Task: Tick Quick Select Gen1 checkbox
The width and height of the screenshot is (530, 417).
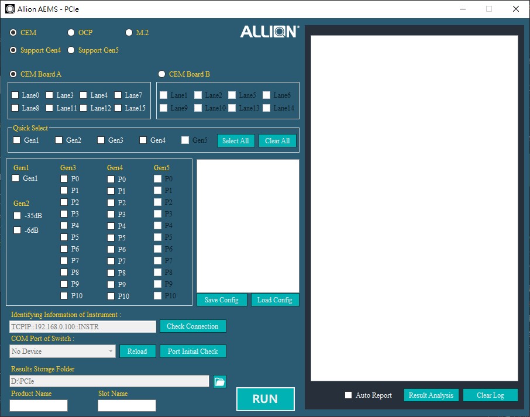Action: [16, 140]
